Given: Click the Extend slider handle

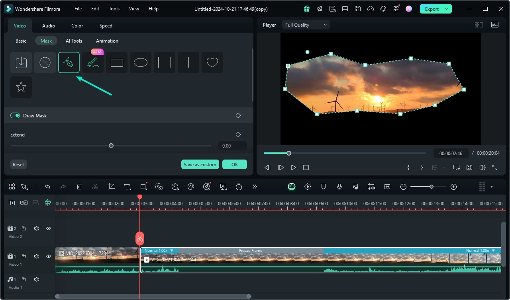Looking at the screenshot, I should point(111,146).
